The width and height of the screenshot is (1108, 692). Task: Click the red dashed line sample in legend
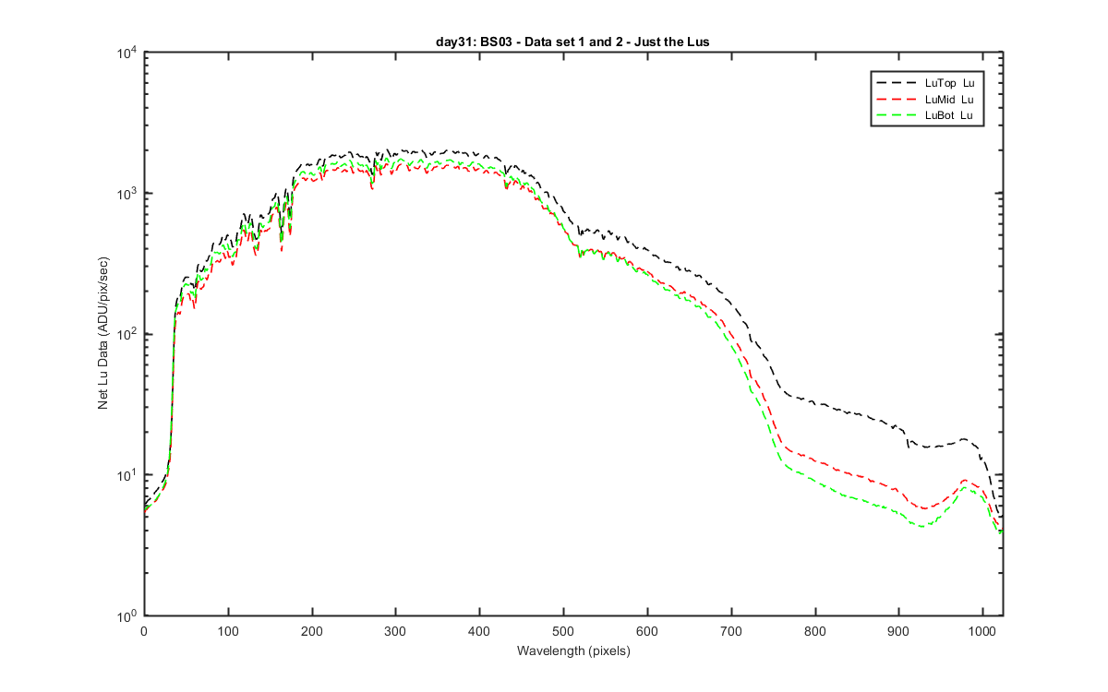click(897, 99)
